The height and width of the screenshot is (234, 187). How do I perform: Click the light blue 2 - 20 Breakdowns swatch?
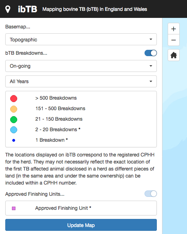tap(14, 130)
